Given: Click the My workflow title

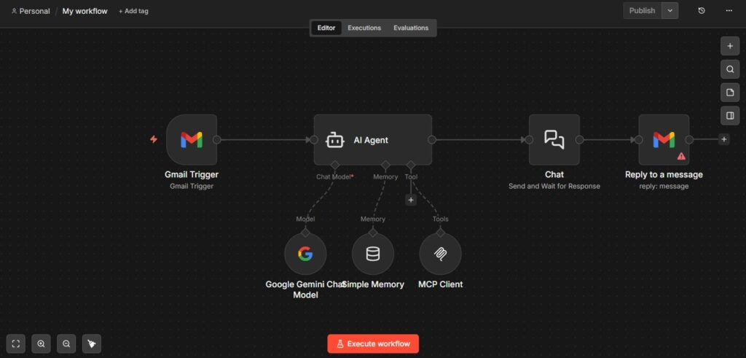Looking at the screenshot, I should (85, 11).
